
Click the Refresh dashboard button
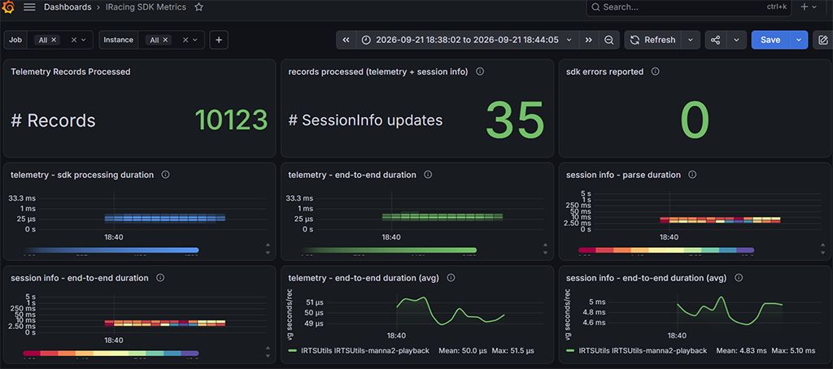click(652, 40)
